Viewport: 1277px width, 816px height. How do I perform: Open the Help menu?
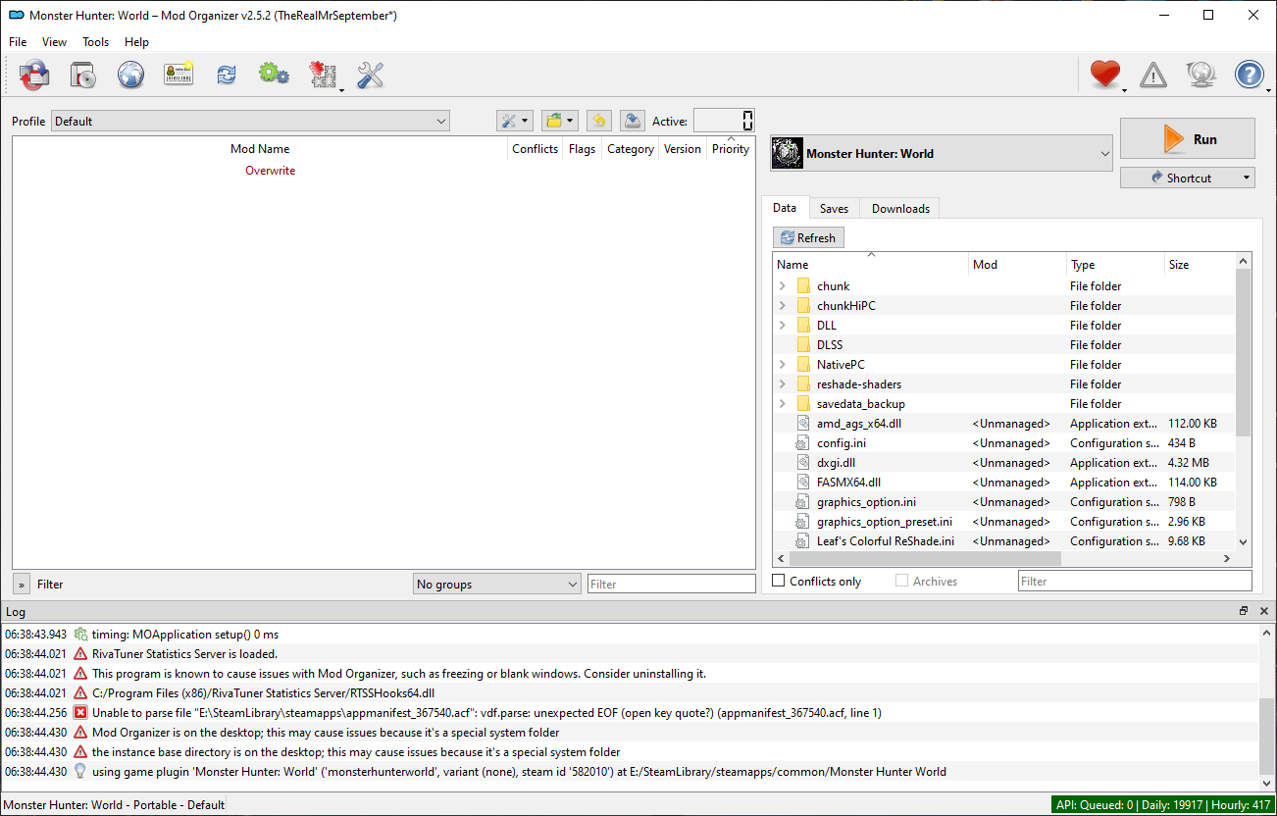pos(137,42)
